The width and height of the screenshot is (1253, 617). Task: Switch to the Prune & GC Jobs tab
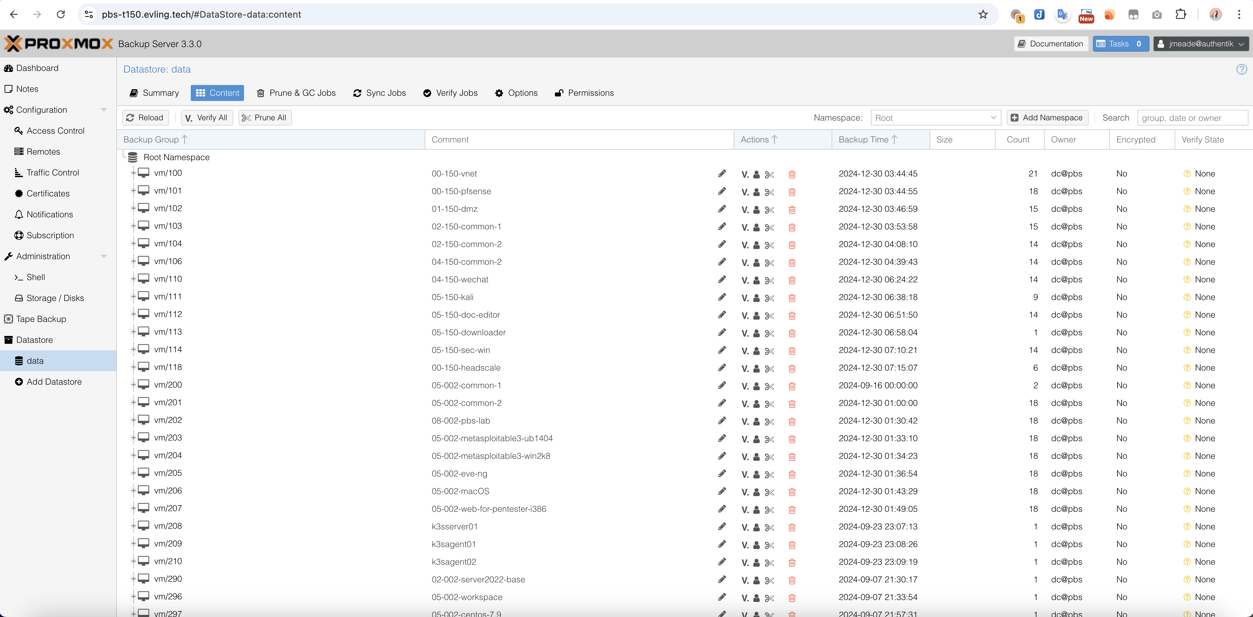pos(296,93)
